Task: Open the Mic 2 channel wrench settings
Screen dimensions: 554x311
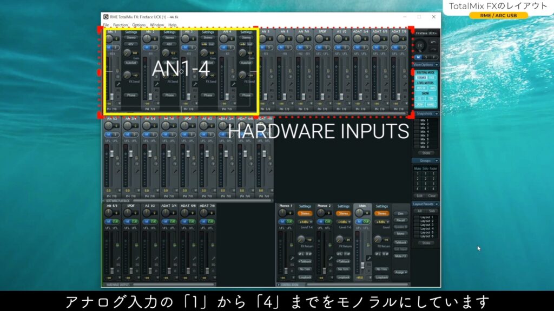Action: [x=156, y=84]
